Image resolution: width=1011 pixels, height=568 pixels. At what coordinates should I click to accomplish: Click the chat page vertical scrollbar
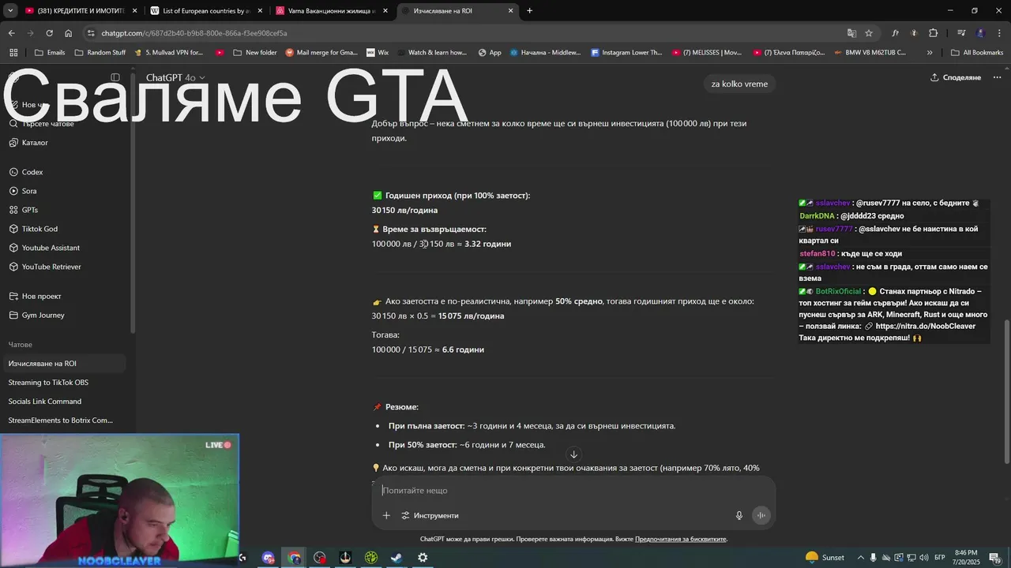pos(1006,391)
